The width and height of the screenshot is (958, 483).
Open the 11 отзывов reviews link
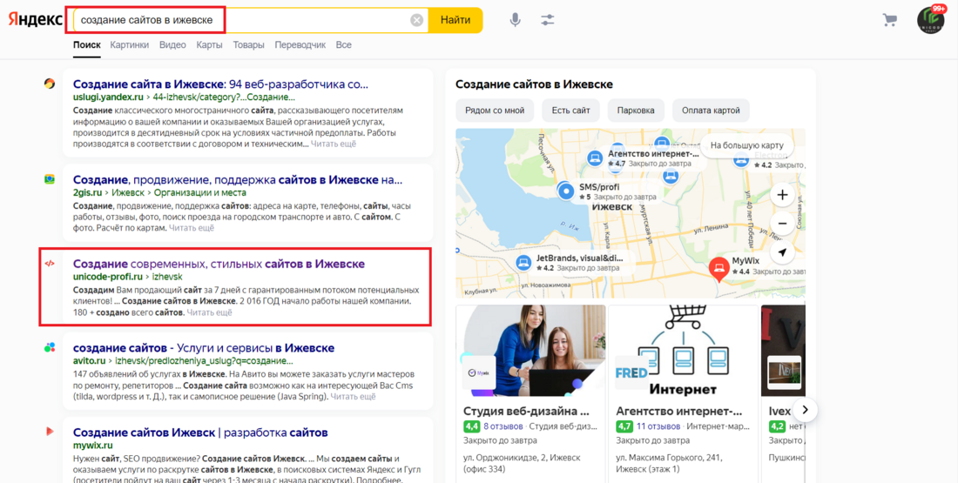tap(658, 426)
